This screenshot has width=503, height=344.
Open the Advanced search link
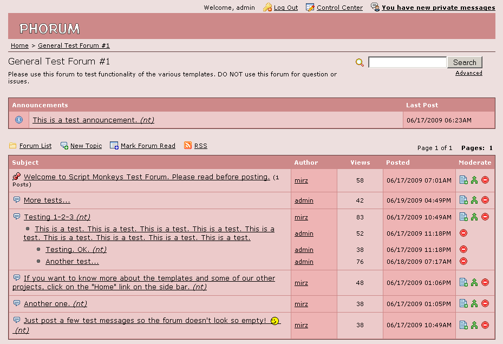[469, 73]
